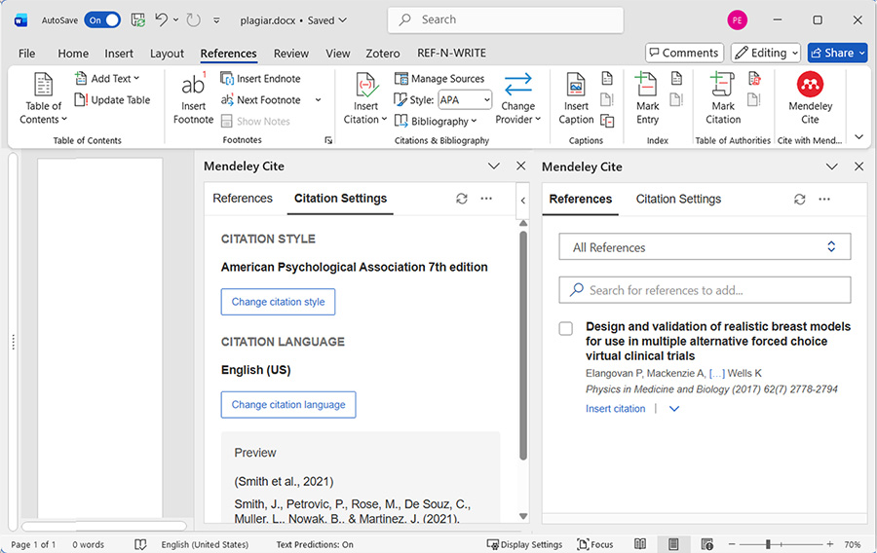877x553 pixels.
Task: Insert a footnote
Action: click(193, 99)
